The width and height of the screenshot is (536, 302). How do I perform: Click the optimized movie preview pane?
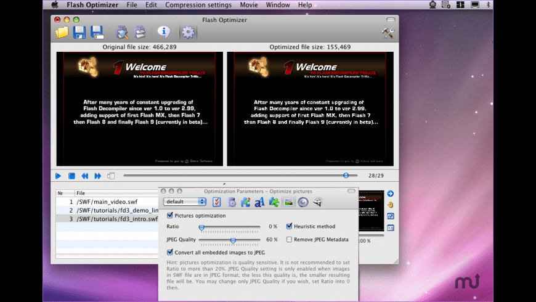(310, 108)
